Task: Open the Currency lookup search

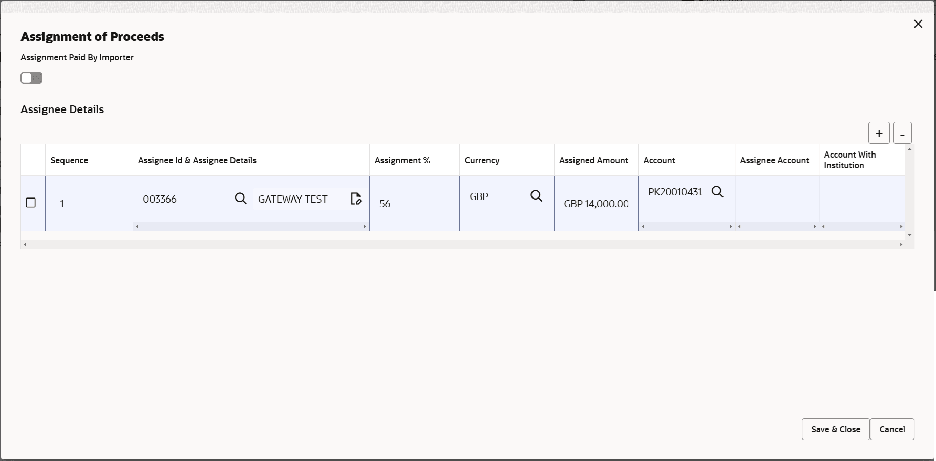Action: [536, 196]
